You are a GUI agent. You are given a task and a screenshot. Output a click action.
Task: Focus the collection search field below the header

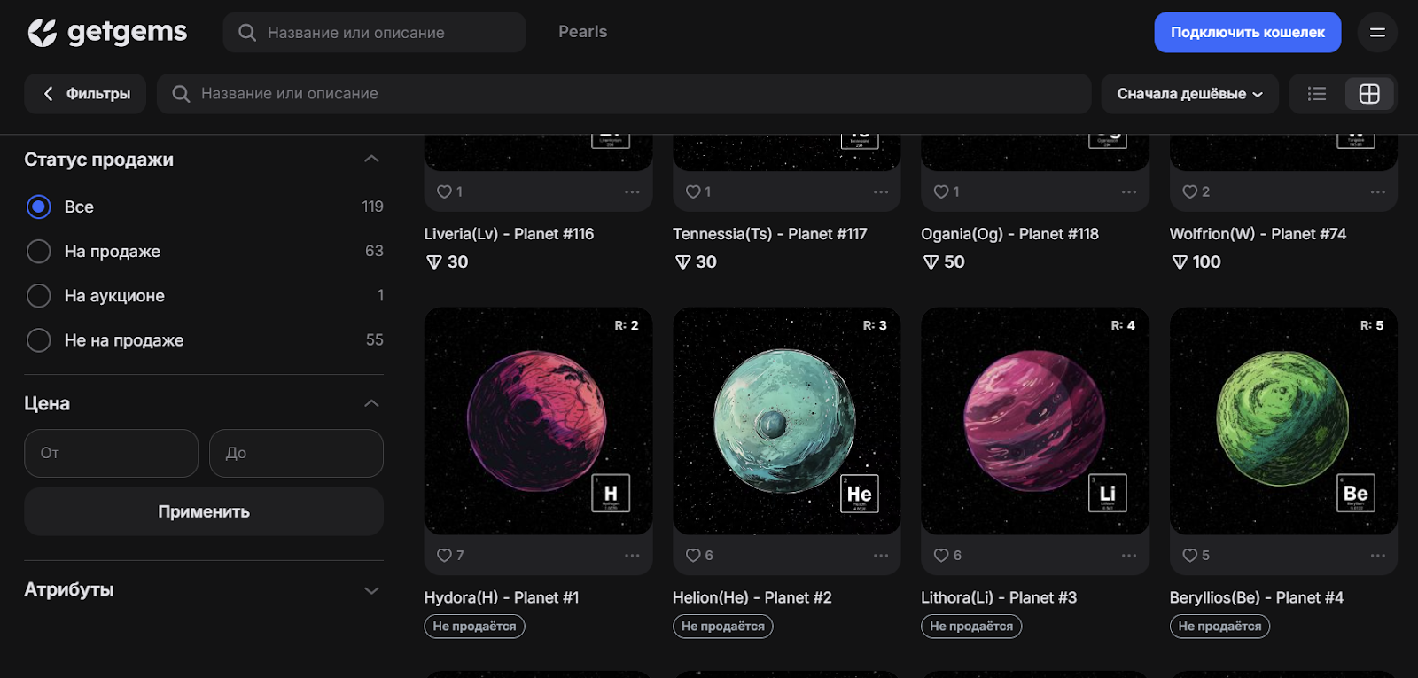[x=624, y=94]
